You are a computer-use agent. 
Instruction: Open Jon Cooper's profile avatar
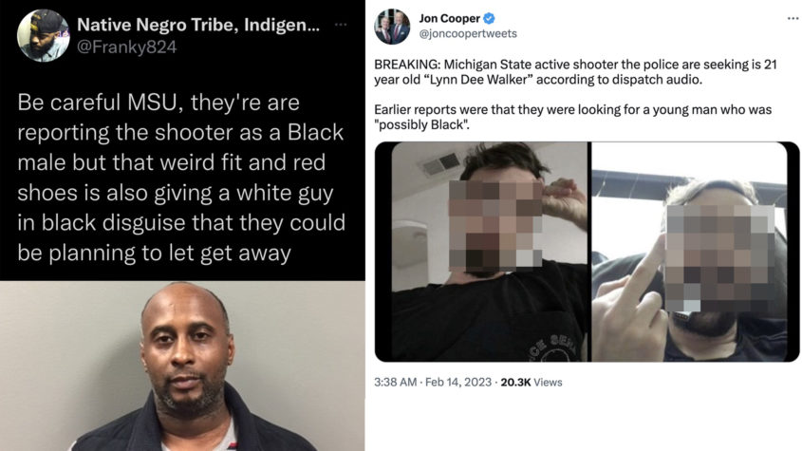[x=392, y=27]
